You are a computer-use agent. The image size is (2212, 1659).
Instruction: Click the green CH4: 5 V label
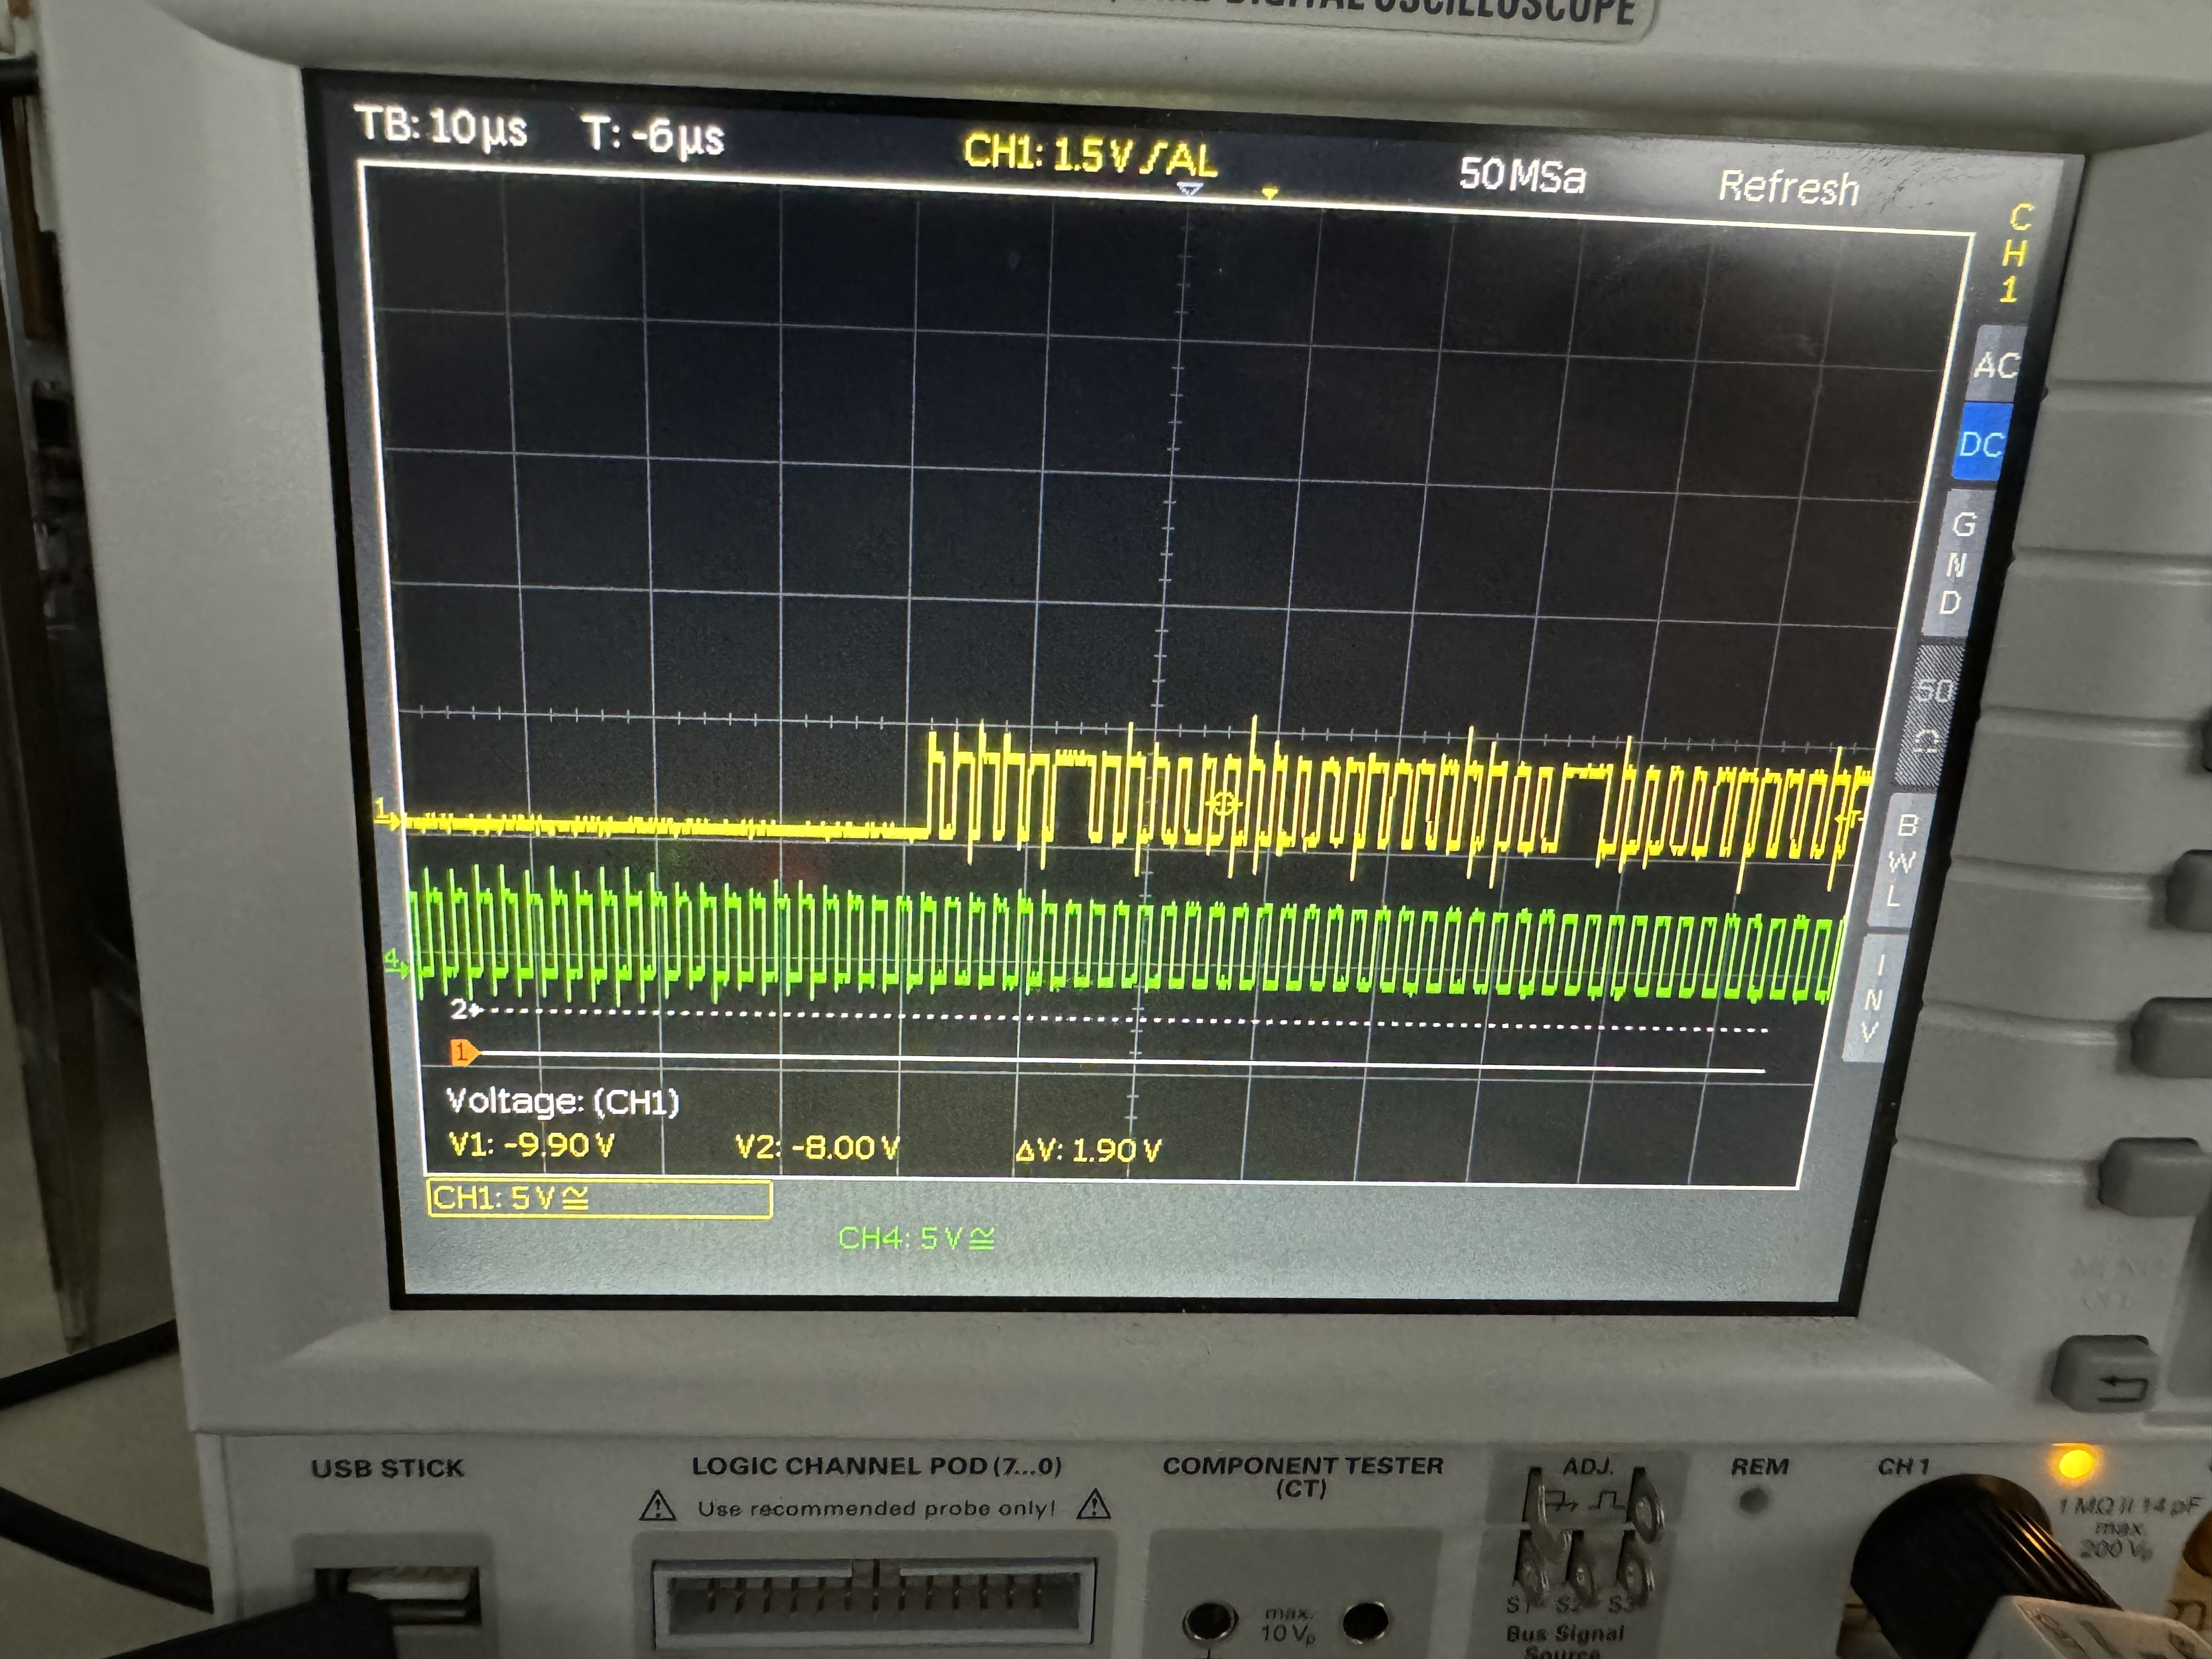tap(916, 1239)
